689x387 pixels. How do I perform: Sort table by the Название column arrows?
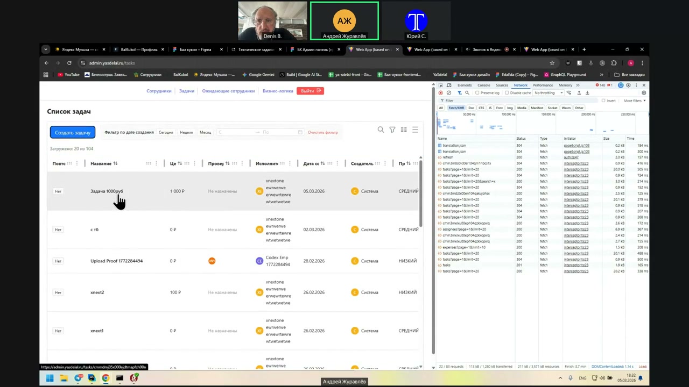115,163
